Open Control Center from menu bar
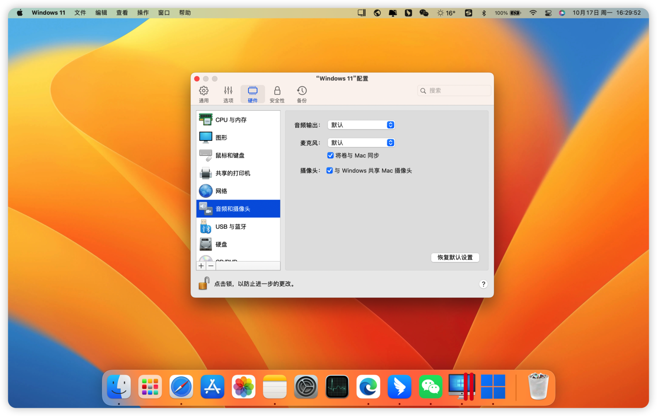 tap(548, 13)
